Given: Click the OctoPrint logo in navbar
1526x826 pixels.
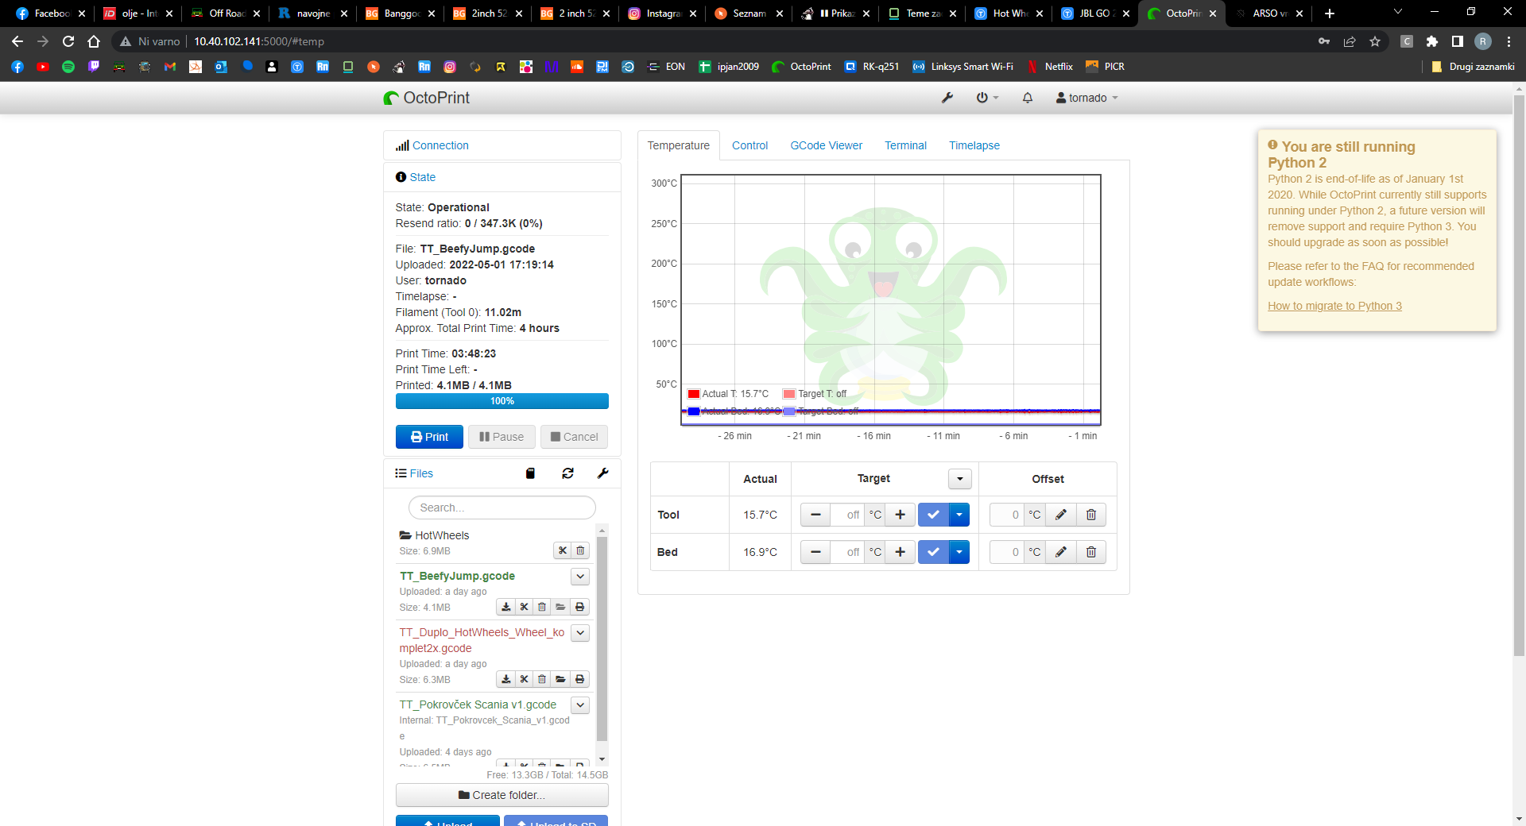Looking at the screenshot, I should [427, 98].
